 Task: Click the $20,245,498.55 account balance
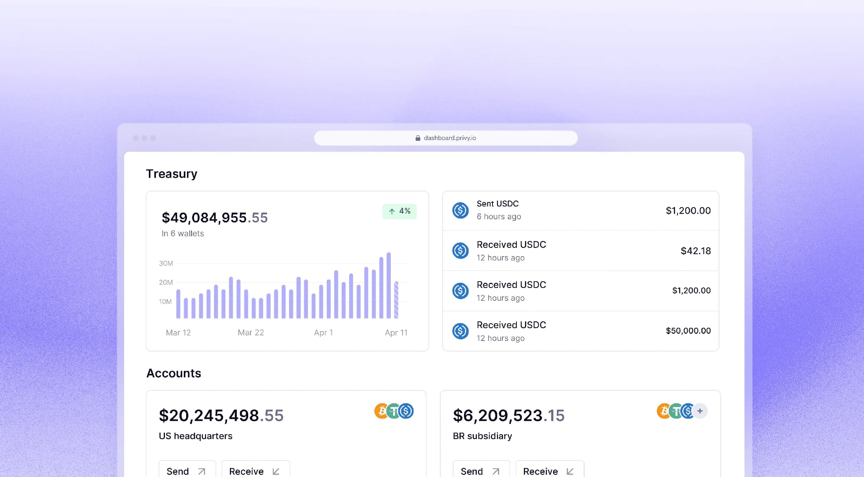pos(221,415)
